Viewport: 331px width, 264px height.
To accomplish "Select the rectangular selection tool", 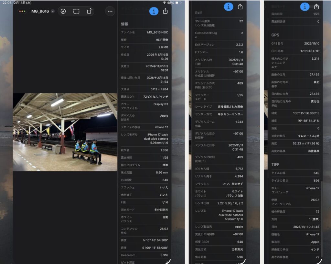I will click(76, 11).
